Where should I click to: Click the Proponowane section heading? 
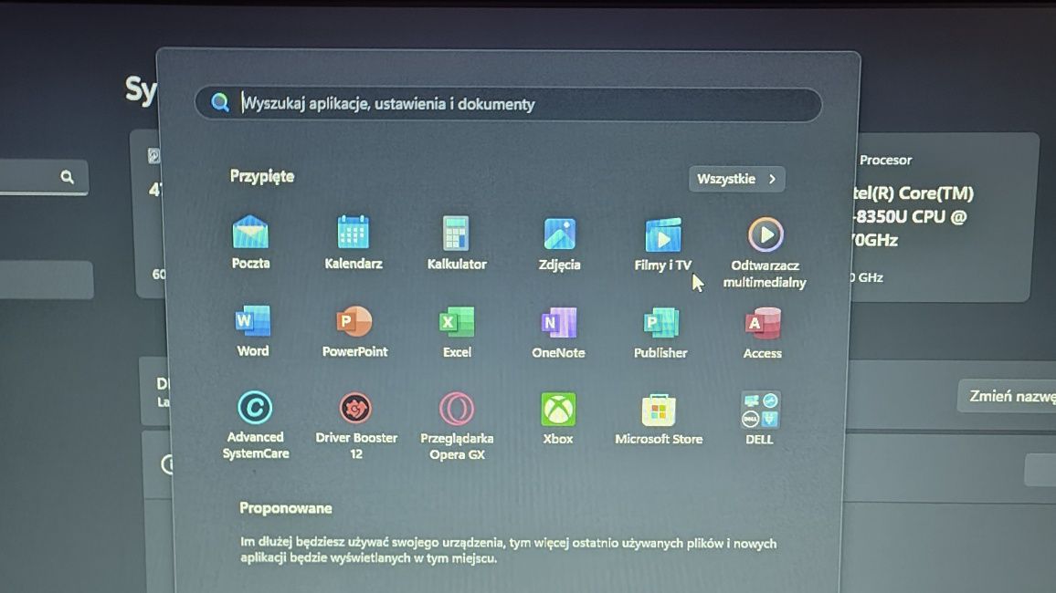pyautogui.click(x=286, y=507)
